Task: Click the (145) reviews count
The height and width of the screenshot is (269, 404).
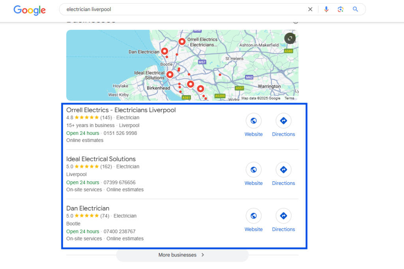Action: click(x=106, y=118)
